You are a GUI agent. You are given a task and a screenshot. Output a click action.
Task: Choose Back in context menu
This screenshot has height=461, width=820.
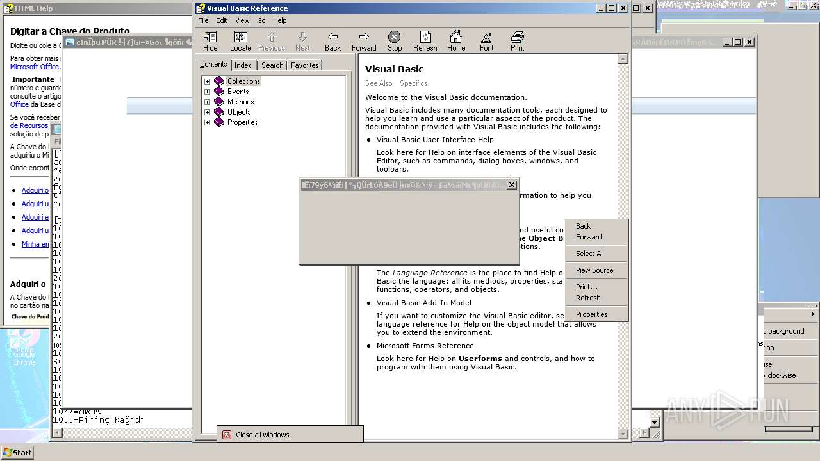pos(596,226)
